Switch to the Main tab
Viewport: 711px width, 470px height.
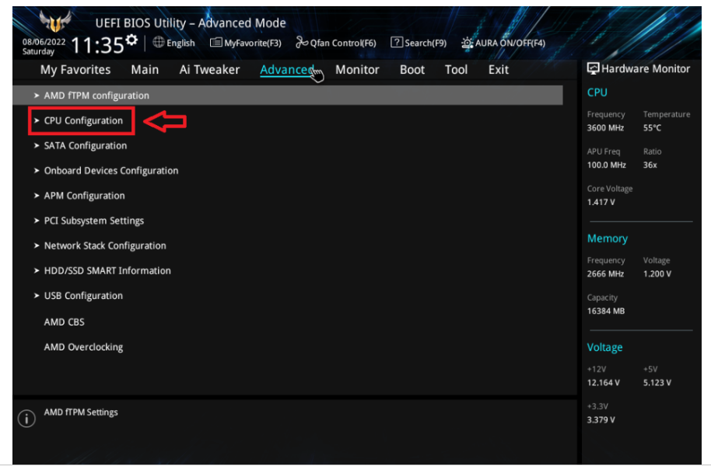(x=145, y=70)
